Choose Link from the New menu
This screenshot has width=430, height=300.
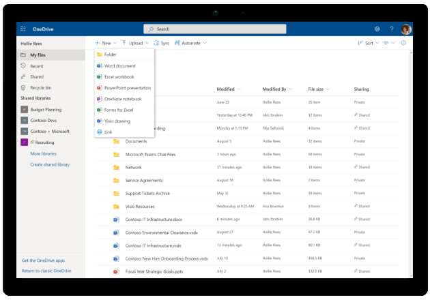tap(124, 132)
